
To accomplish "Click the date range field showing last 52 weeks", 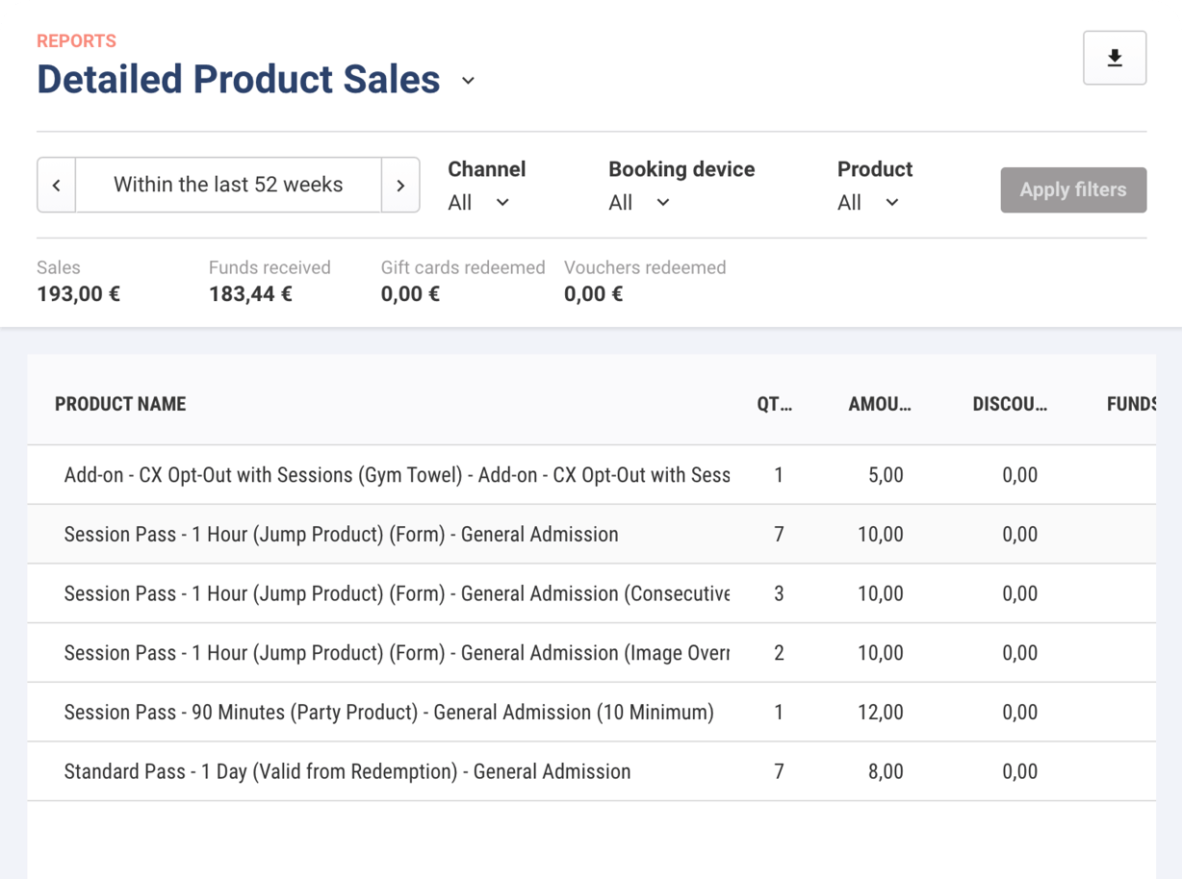I will click(228, 185).
